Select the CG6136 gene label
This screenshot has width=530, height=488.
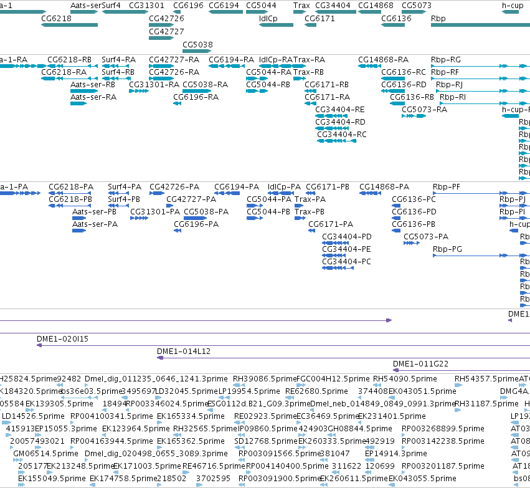pos(397,19)
